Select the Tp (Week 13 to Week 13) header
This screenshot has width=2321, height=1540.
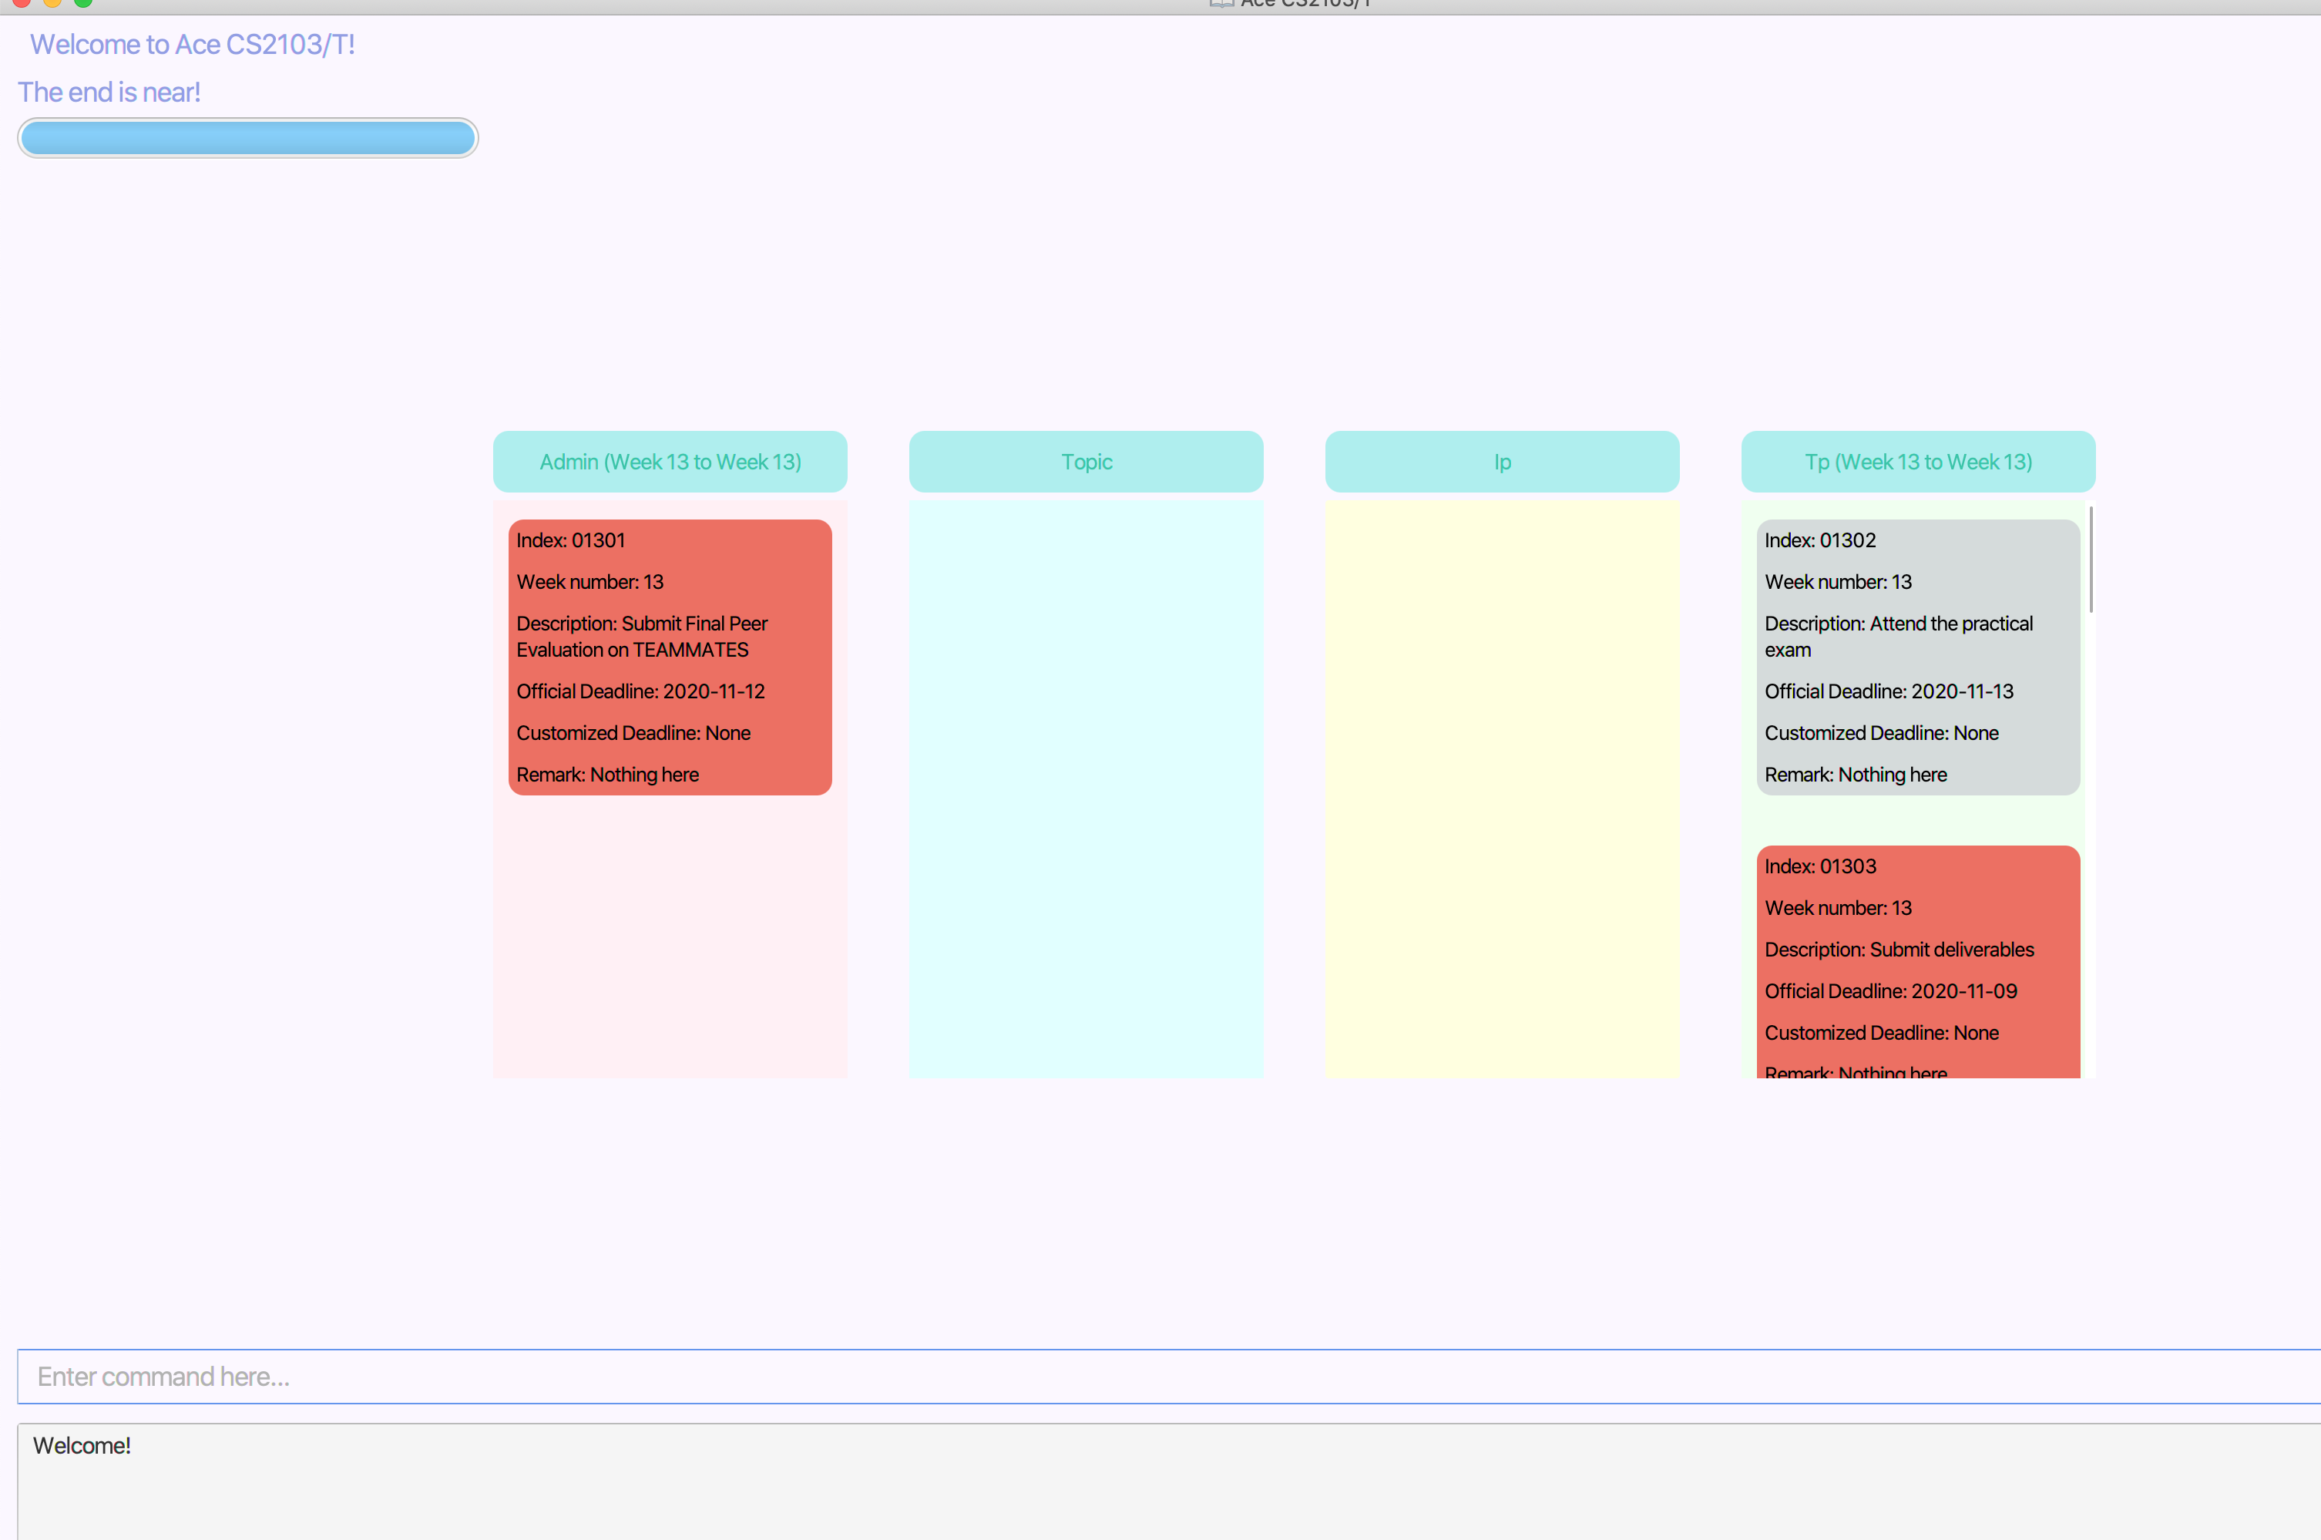(x=1917, y=462)
